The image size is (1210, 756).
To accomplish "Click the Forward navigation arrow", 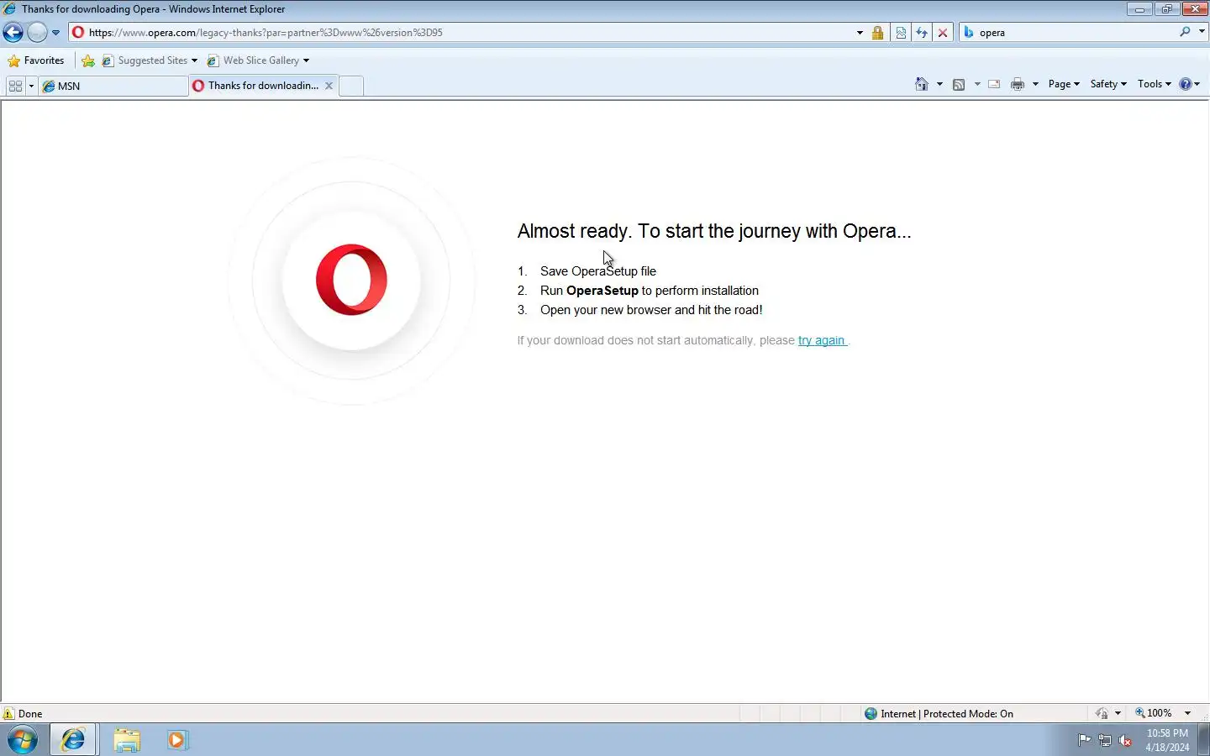I will (x=37, y=33).
